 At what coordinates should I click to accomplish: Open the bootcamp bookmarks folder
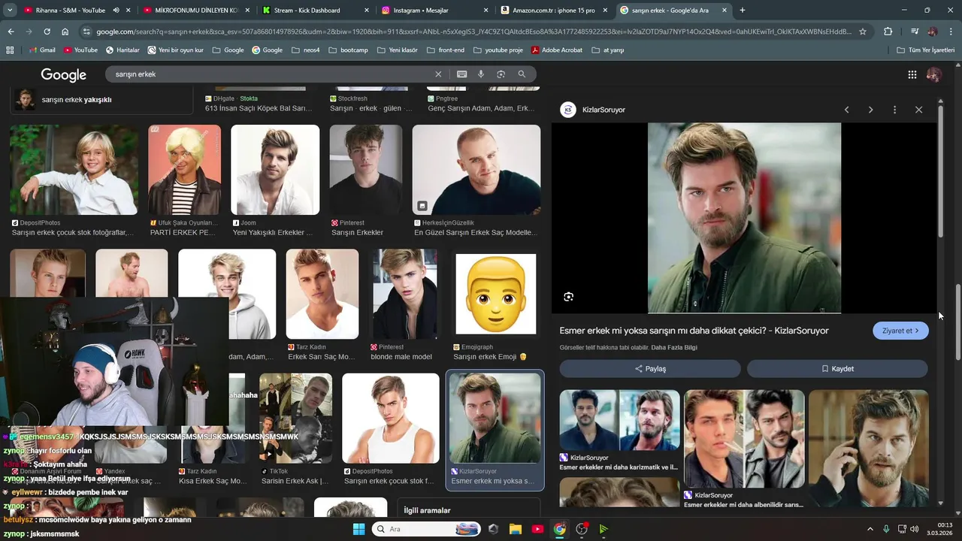349,50
